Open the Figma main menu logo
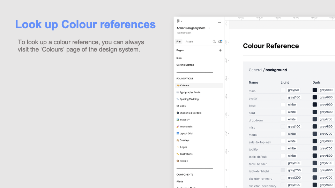The height and width of the screenshot is (188, 335). click(178, 21)
